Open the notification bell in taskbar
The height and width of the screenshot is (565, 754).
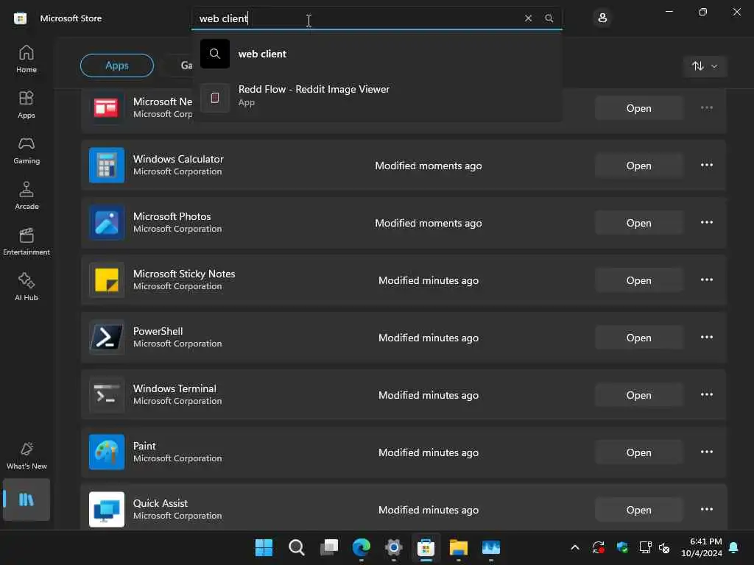coord(734,547)
